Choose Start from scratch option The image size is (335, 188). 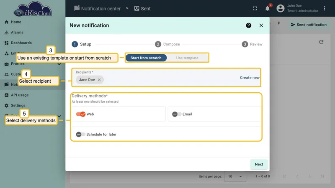(x=146, y=58)
